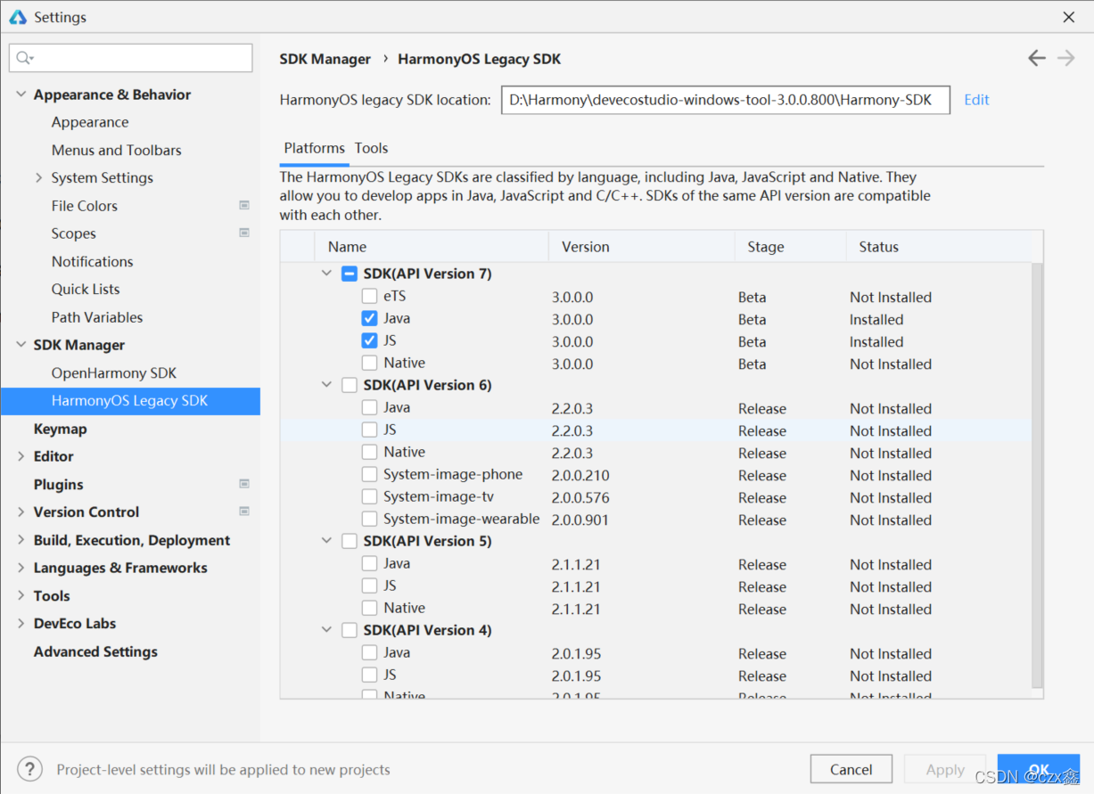Viewport: 1094px width, 794px height.
Task: Collapse Appearance & Behavior section
Action: (21, 94)
